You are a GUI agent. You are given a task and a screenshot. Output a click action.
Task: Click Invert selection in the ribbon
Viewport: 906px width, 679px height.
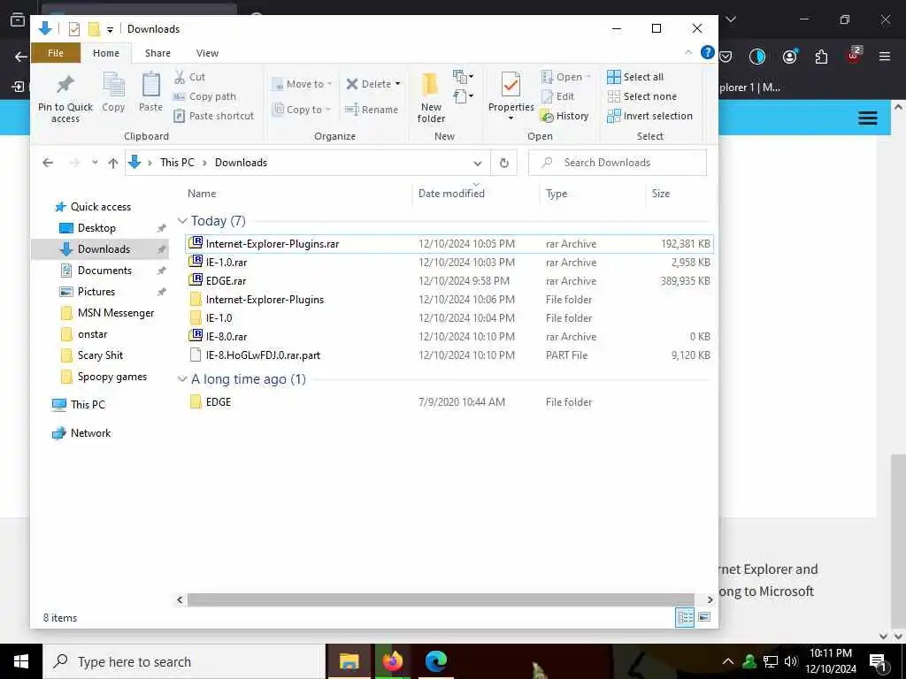649,116
